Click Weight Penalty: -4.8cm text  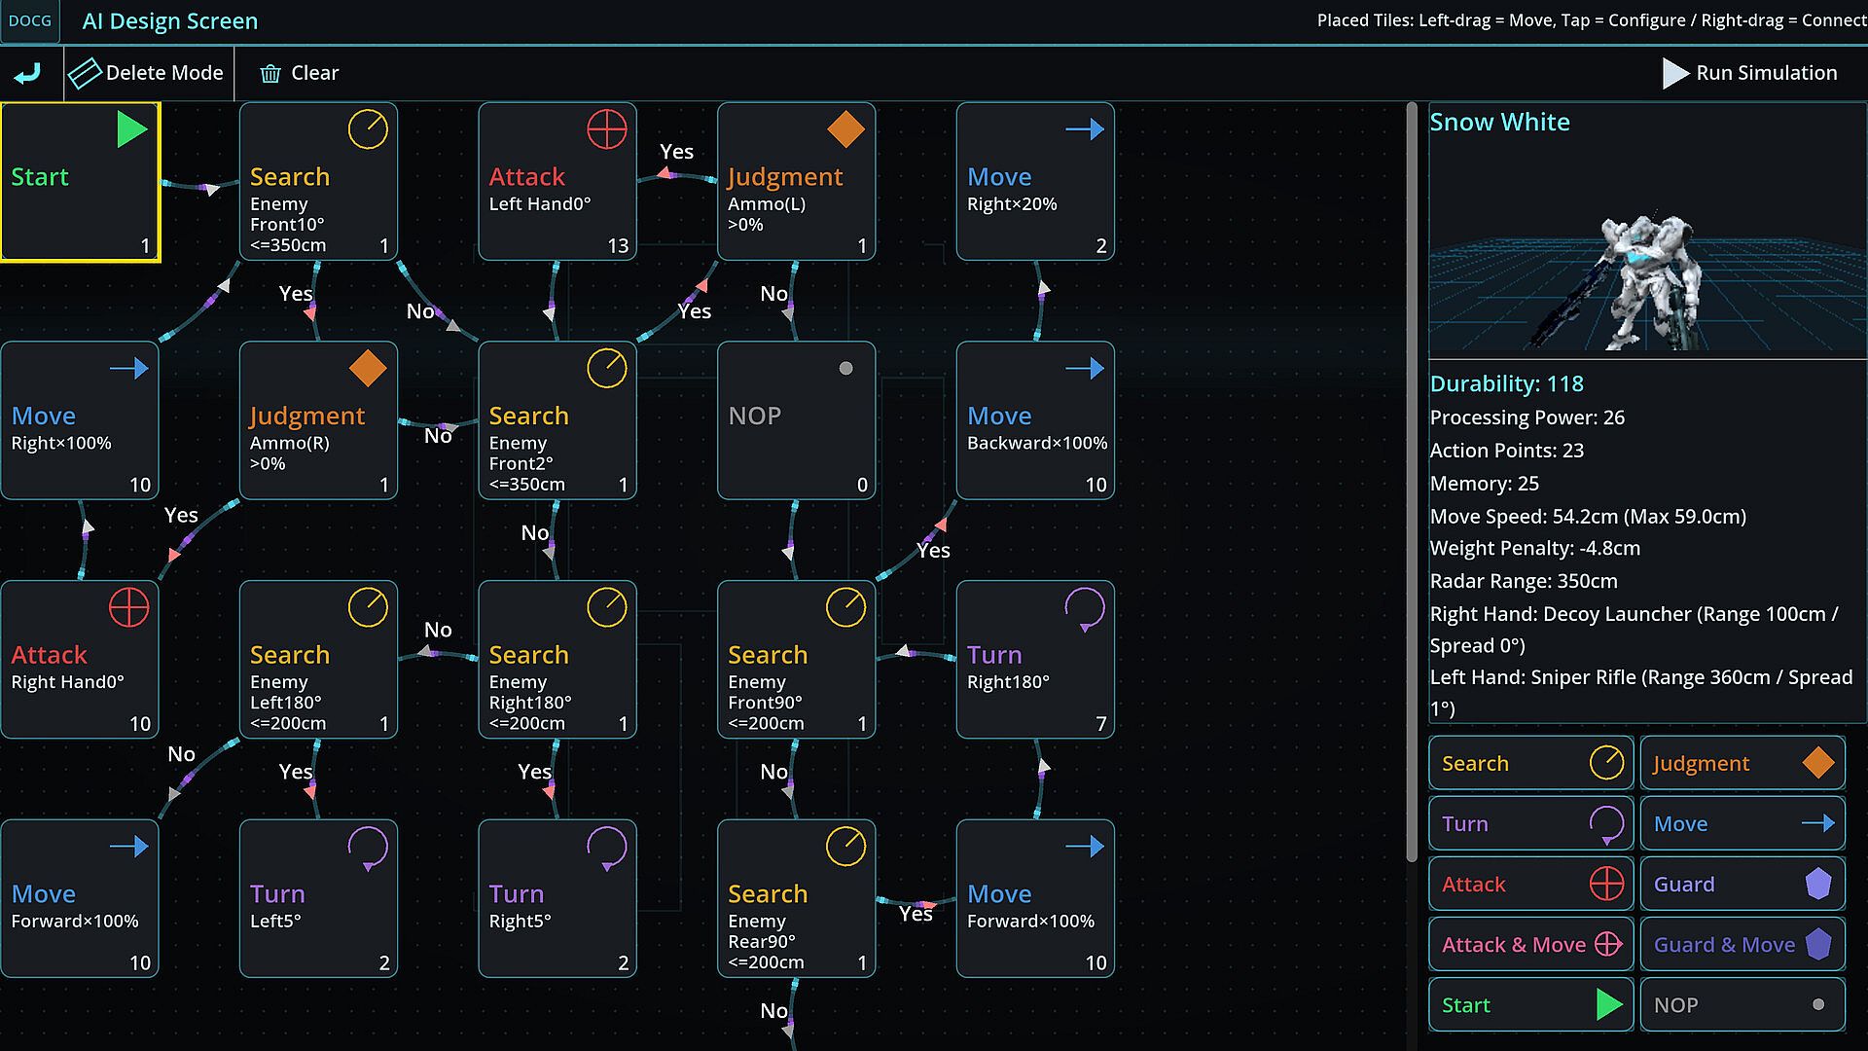pos(1534,548)
